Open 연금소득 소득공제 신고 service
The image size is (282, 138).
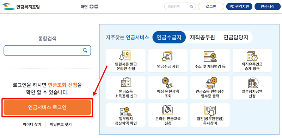126,88
